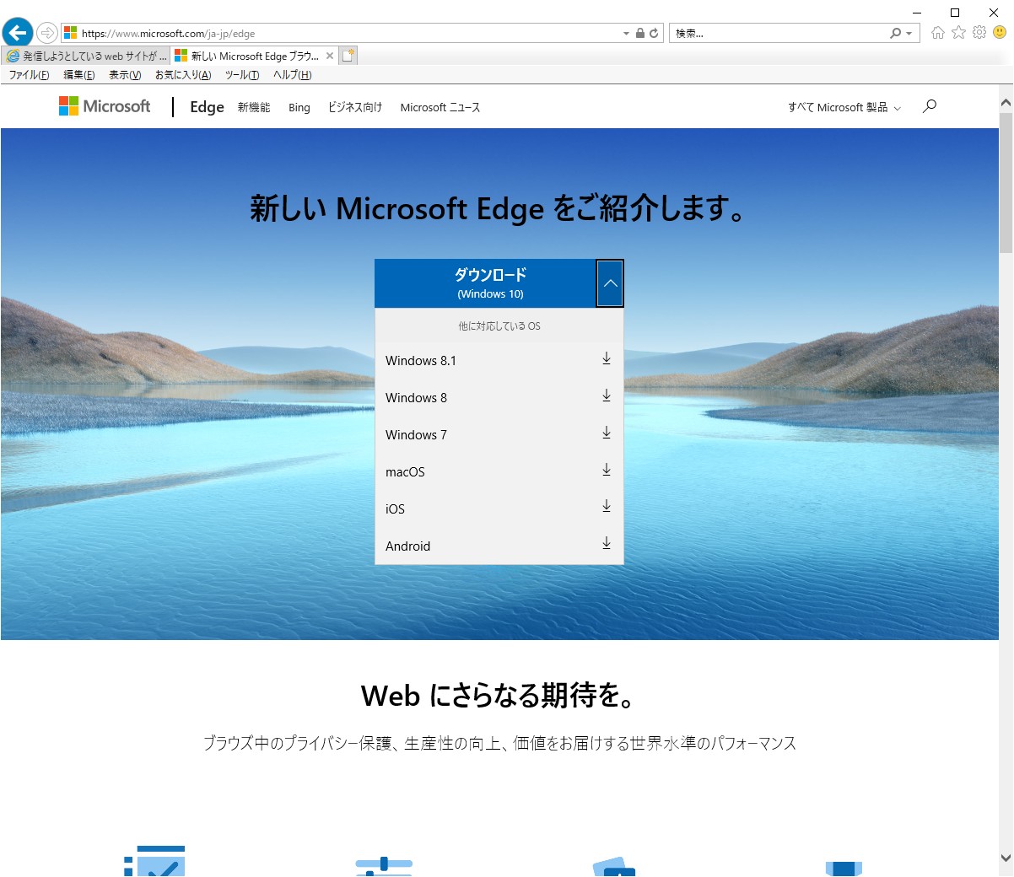This screenshot has width=1014, height=877.
Task: Minimize the browser window
Action: 917,12
